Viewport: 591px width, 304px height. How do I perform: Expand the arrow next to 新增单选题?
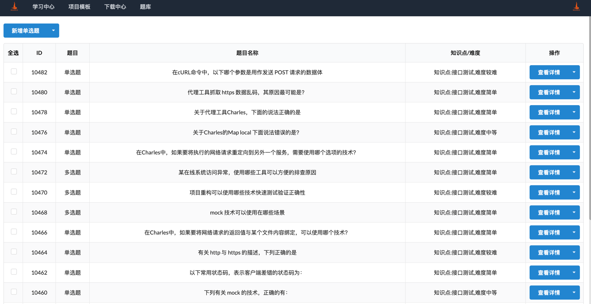pyautogui.click(x=53, y=31)
